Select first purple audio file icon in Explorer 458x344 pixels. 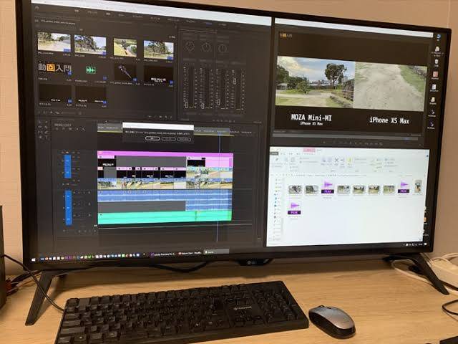(x=328, y=187)
